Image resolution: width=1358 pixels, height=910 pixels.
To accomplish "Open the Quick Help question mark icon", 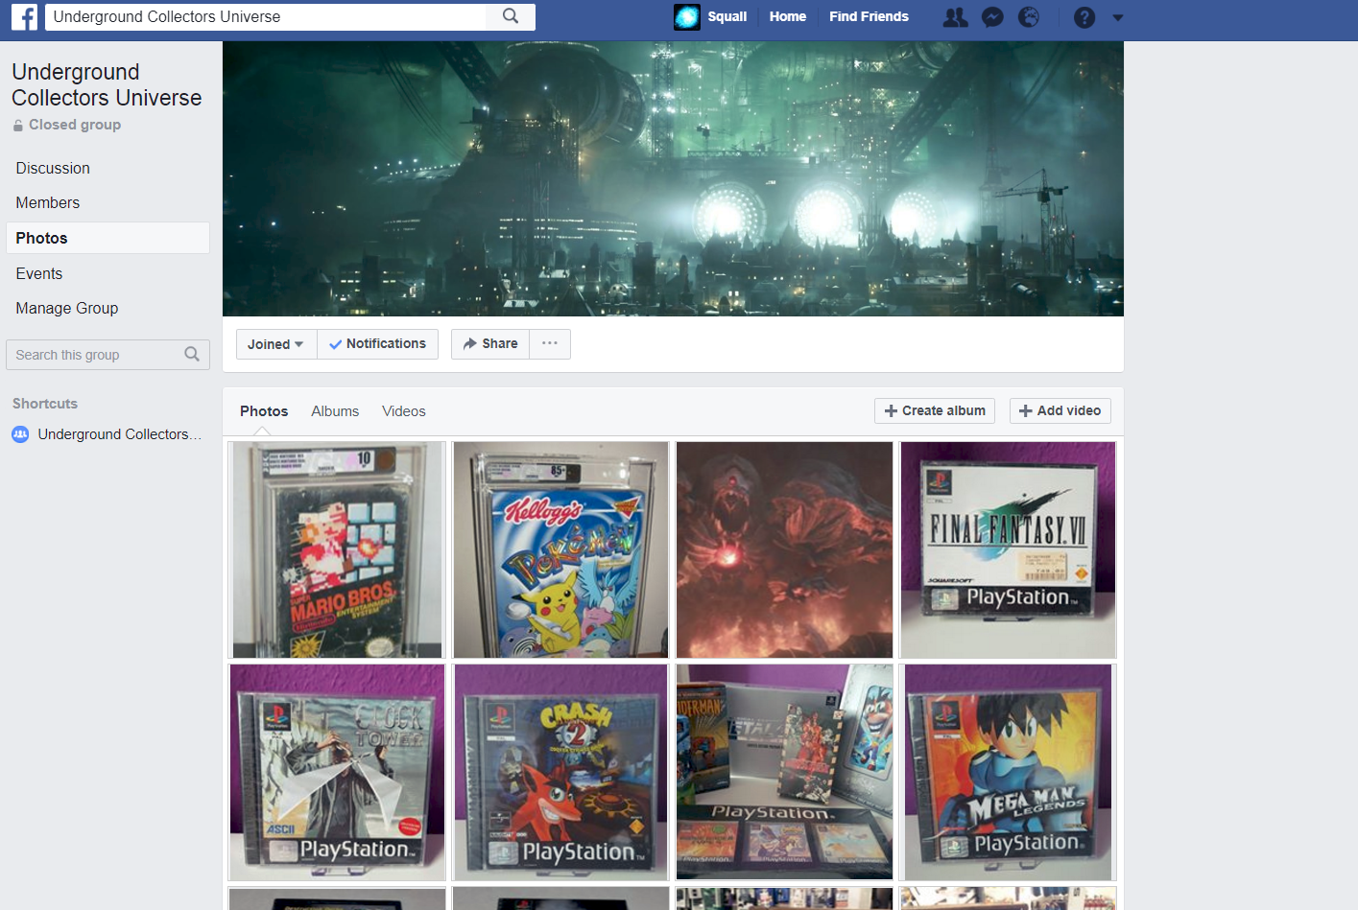I will tap(1084, 17).
